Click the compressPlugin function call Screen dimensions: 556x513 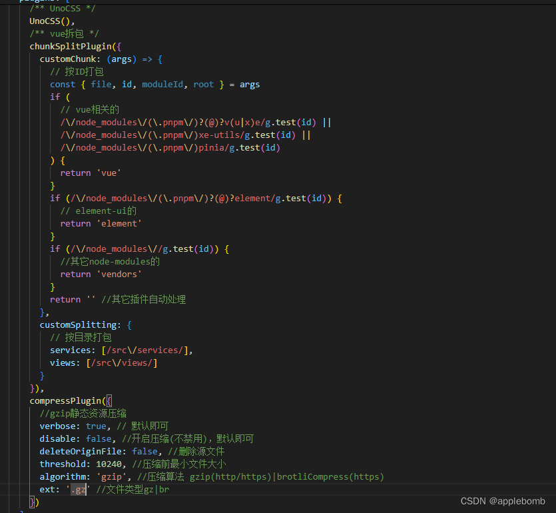(65, 400)
